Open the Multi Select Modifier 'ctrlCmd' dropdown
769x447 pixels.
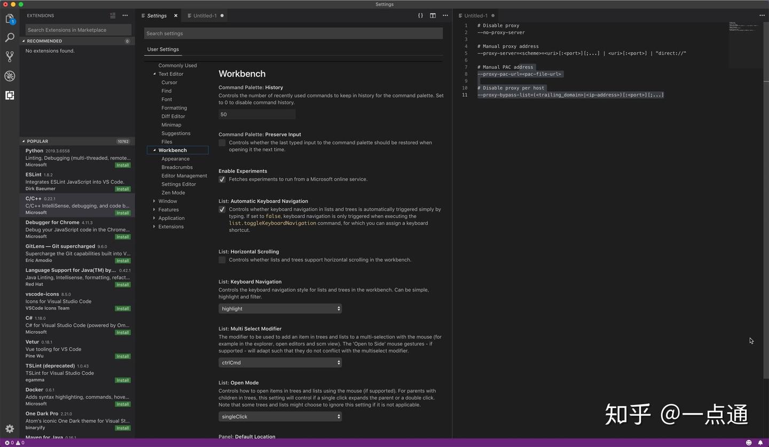280,363
